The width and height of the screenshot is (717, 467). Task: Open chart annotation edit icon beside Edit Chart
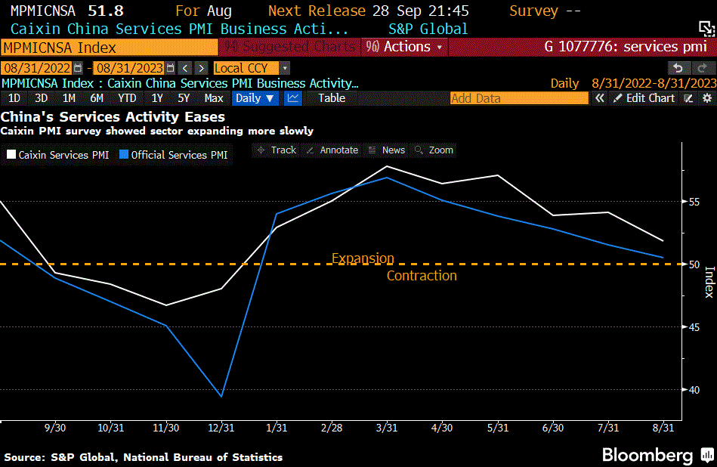(688, 98)
